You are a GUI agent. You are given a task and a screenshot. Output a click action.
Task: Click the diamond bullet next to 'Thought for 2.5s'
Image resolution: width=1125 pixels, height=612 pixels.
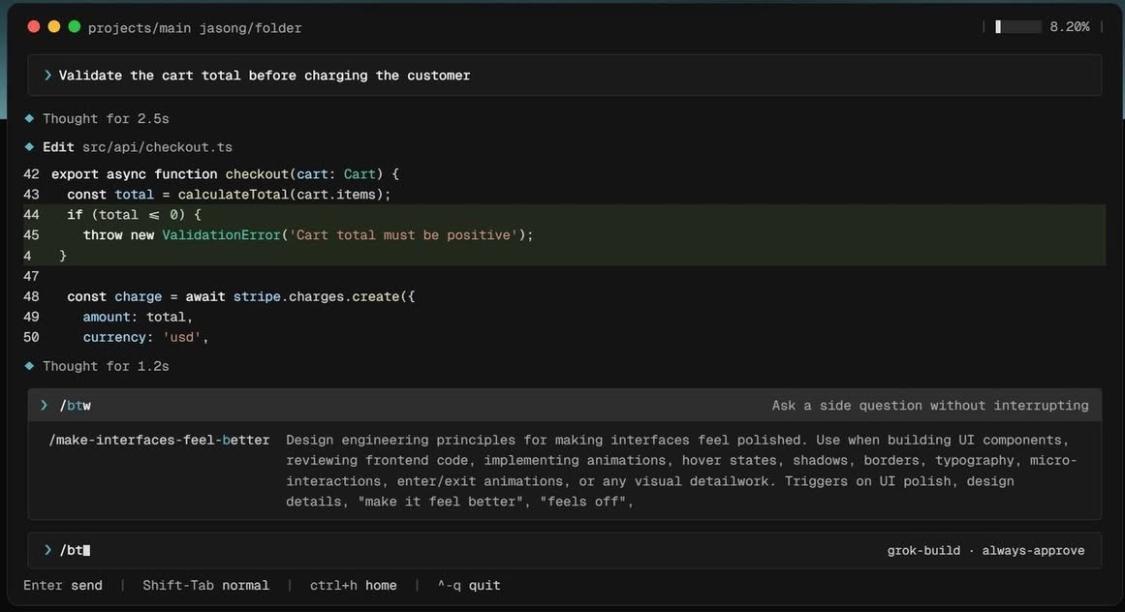[x=29, y=118]
